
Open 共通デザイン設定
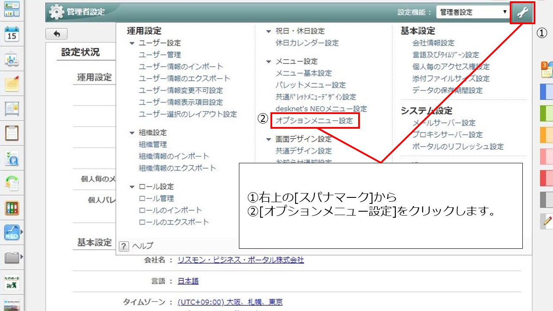[304, 151]
